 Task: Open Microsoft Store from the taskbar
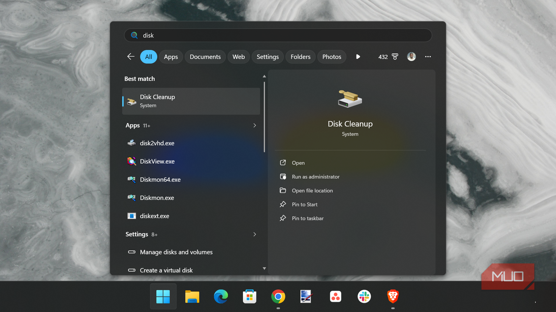(249, 297)
